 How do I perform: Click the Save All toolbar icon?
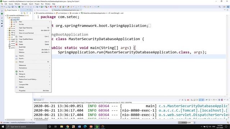click(9, 7)
